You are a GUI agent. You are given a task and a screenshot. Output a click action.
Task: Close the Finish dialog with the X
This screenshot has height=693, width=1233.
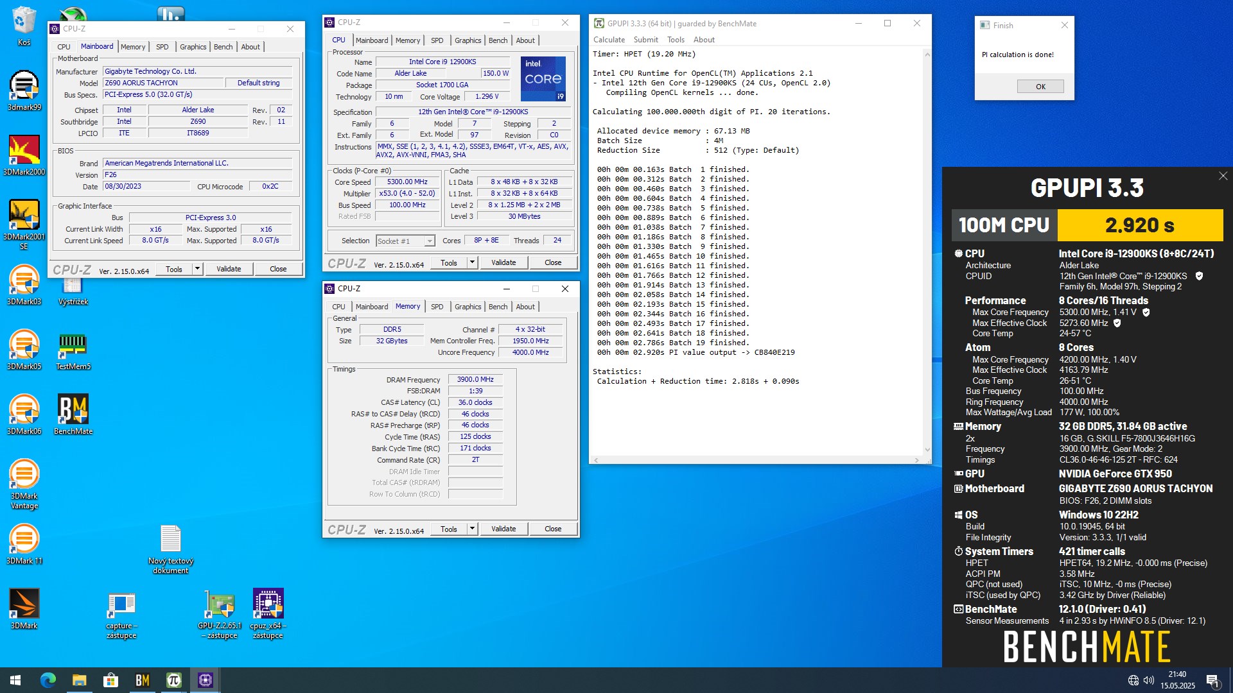(1064, 25)
